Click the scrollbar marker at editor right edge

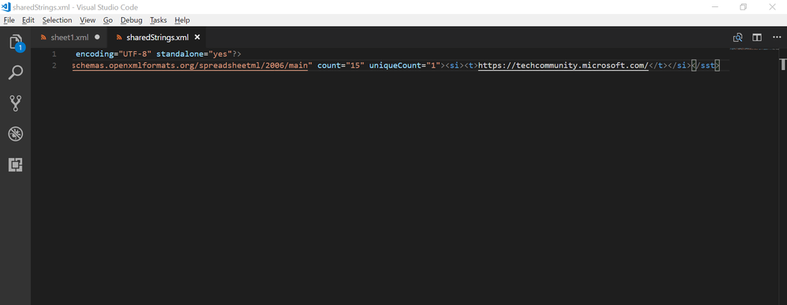782,64
